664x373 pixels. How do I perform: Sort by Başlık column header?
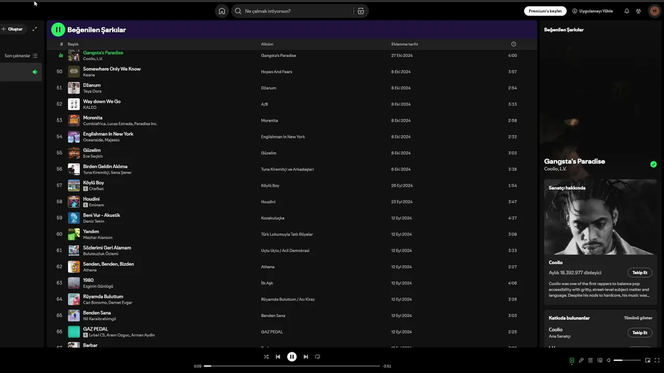point(73,44)
